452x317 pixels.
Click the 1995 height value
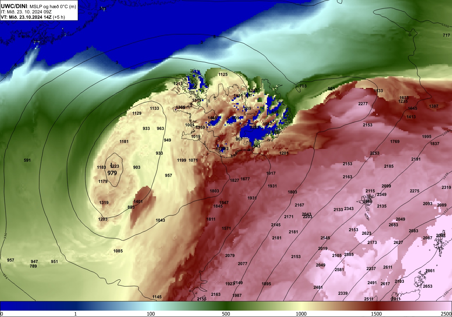coord(427,137)
